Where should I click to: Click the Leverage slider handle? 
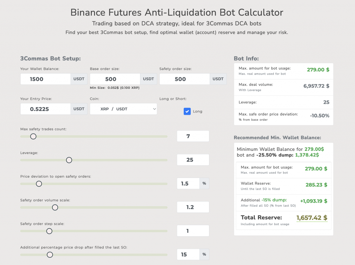coord(69,160)
